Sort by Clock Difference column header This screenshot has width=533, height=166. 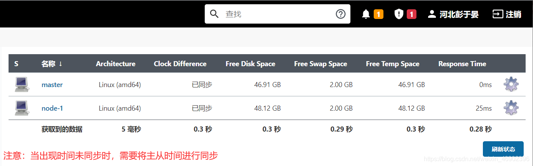coord(180,64)
